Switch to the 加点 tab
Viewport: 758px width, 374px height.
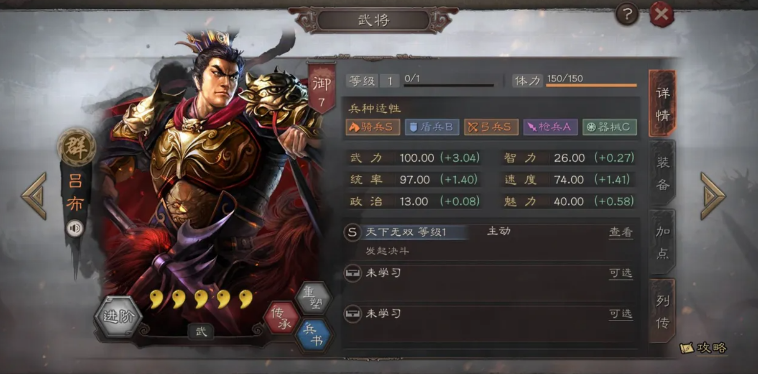coord(662,242)
